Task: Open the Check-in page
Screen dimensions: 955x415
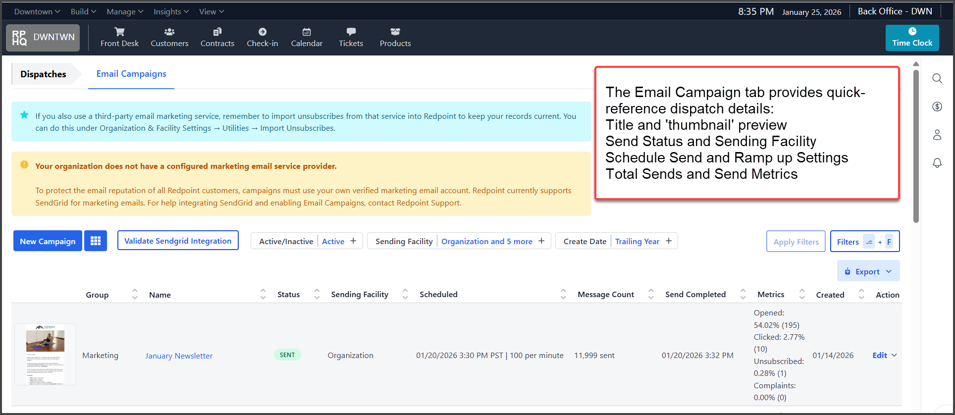Action: point(262,38)
